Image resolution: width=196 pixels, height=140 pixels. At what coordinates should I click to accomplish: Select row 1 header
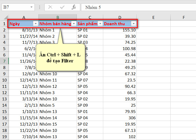[4, 24]
